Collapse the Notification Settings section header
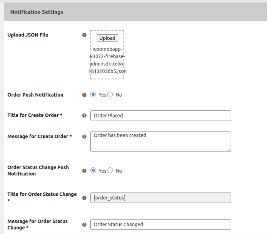Image resolution: width=267 pixels, height=234 pixels. [133, 12]
